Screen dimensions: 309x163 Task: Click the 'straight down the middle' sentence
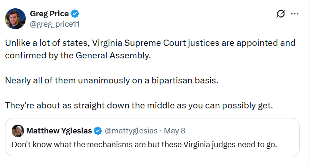pyautogui.click(x=139, y=105)
